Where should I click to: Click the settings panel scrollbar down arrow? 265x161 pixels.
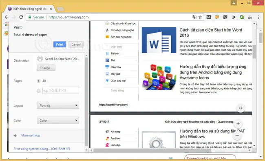86,150
